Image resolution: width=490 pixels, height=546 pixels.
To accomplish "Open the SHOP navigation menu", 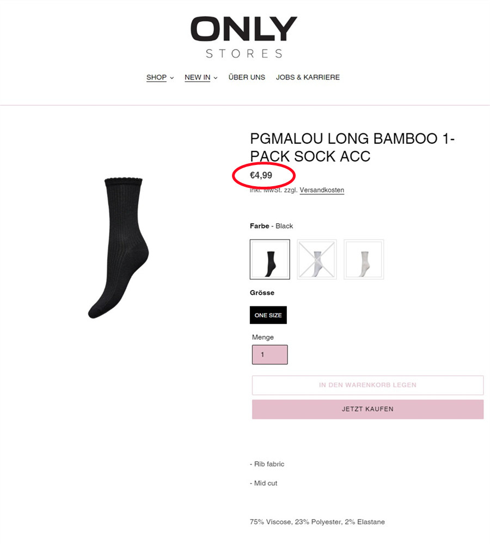I will (156, 77).
